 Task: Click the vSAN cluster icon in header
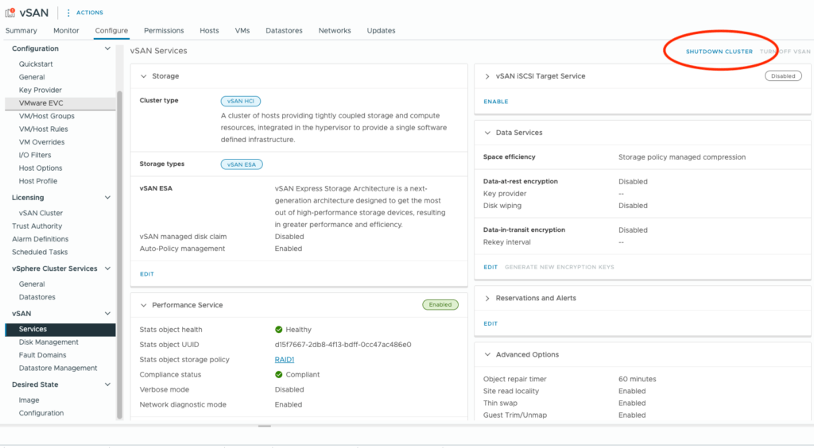[11, 12]
